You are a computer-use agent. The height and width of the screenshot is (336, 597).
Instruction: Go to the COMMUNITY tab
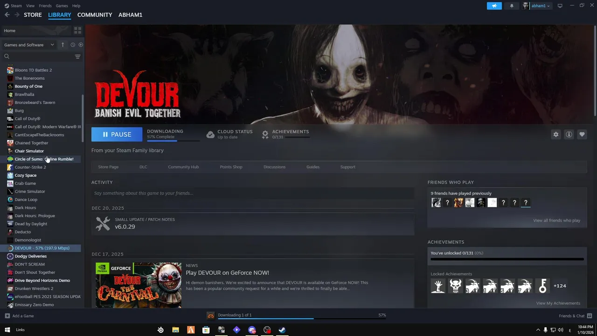click(95, 15)
